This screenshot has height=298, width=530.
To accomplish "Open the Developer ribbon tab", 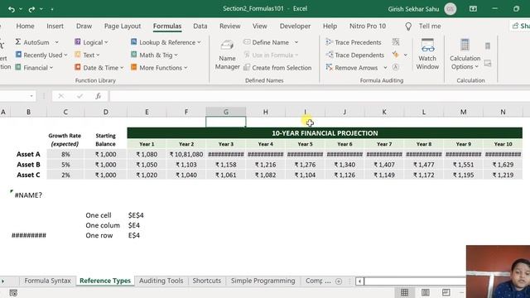I will click(295, 26).
